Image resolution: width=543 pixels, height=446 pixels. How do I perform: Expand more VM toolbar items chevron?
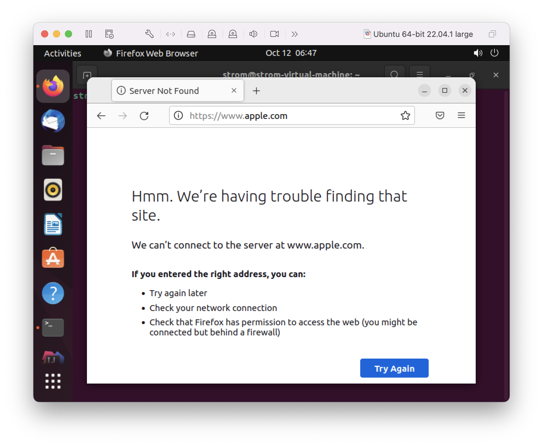[x=295, y=34]
